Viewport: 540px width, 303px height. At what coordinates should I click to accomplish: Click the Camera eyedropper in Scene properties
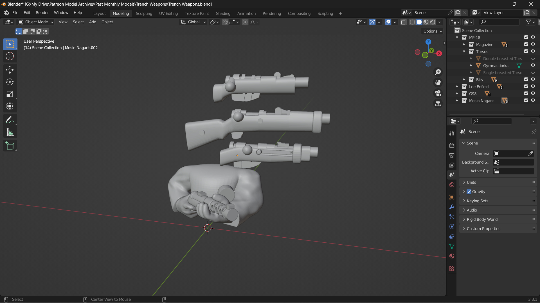[x=530, y=153]
